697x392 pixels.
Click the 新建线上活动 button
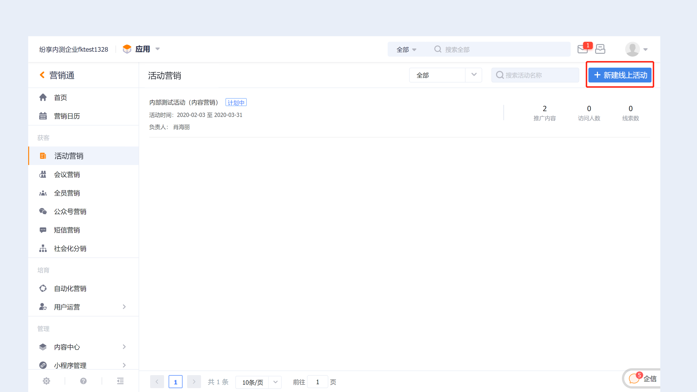coord(620,75)
